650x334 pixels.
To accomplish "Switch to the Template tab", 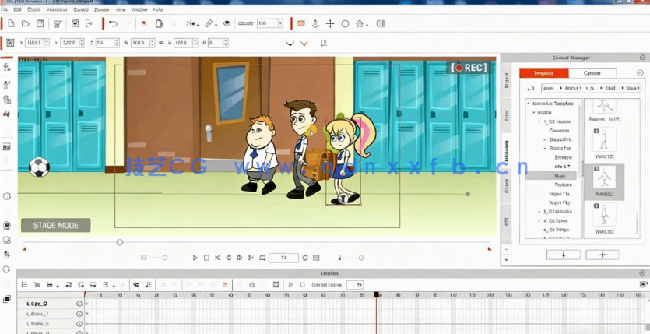I will tap(543, 73).
